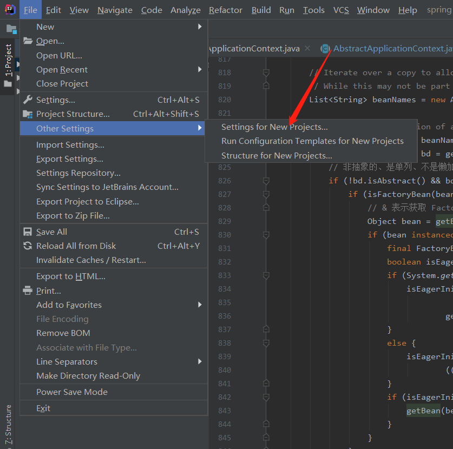Toggle the code fold marker at line 818
Image resolution: width=453 pixels, height=449 pixels.
tap(266, 72)
